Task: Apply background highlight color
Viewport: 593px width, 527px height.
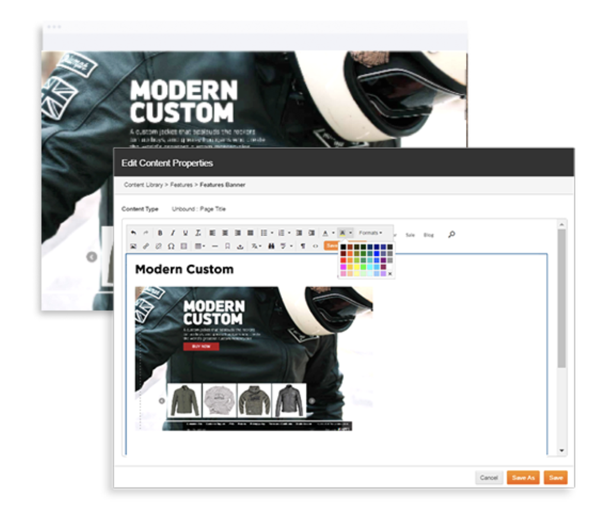Action: [342, 233]
